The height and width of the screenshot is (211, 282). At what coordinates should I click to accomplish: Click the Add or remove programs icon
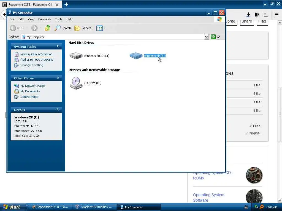(16, 60)
